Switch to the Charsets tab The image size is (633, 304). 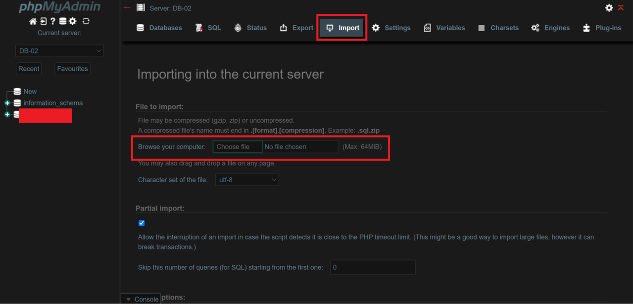pos(498,28)
